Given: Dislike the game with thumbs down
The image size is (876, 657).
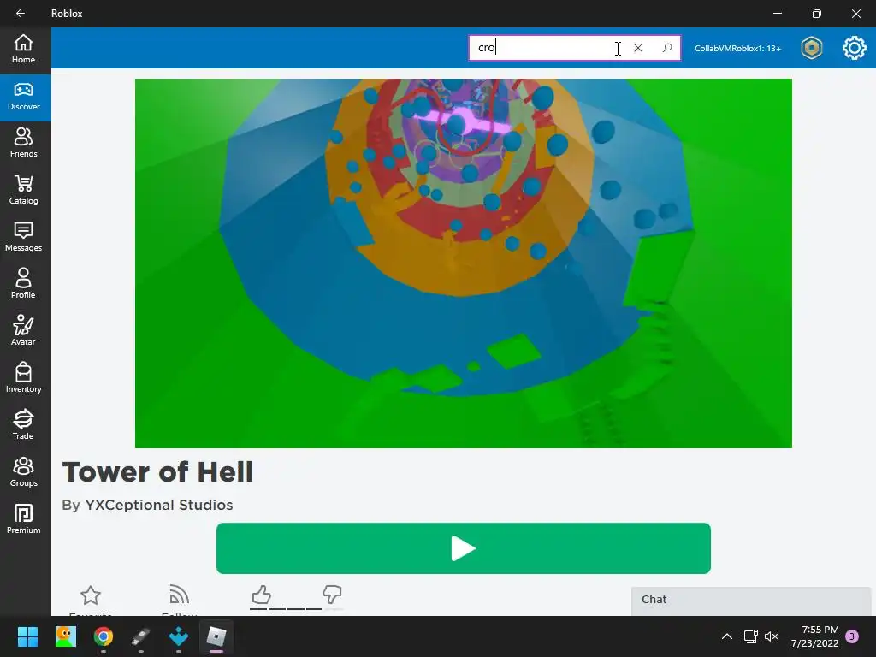Looking at the screenshot, I should click(x=332, y=595).
